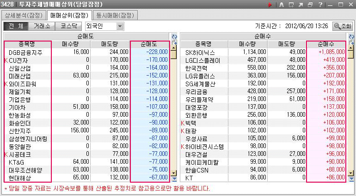Select the 와이즈파워 stock row
Viewport: 356px width, 196px height.
tap(87, 83)
